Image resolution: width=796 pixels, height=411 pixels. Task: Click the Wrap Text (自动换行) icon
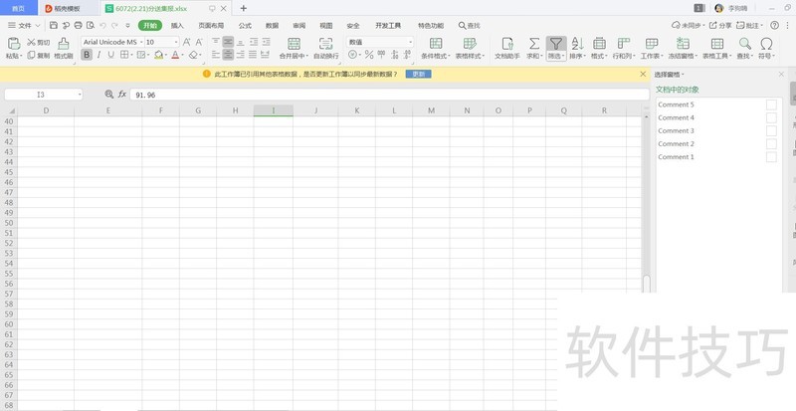tap(325, 44)
